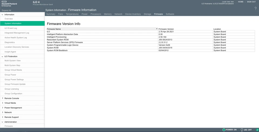The image size is (259, 132).
Task: Open Active Health System Log
Action: (x=22, y=38)
